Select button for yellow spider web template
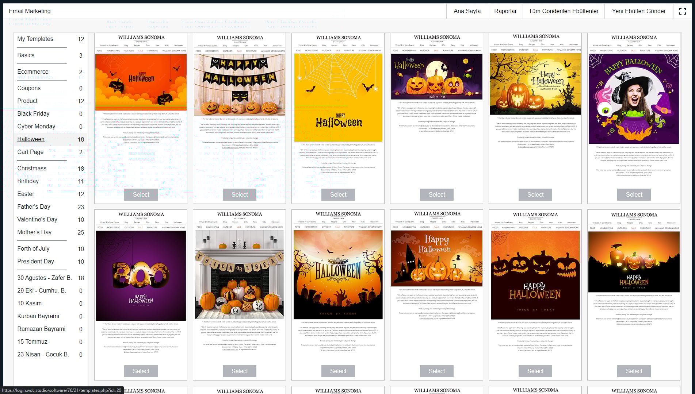The width and height of the screenshot is (695, 394). [x=338, y=195]
